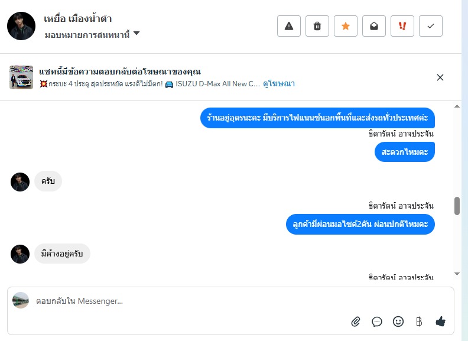Close the ad reply banner
468x341 pixels.
(x=440, y=77)
